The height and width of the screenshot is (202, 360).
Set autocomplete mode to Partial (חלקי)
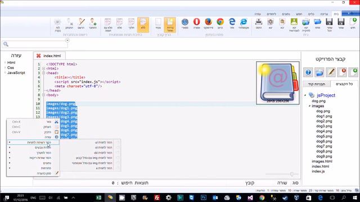point(131,24)
